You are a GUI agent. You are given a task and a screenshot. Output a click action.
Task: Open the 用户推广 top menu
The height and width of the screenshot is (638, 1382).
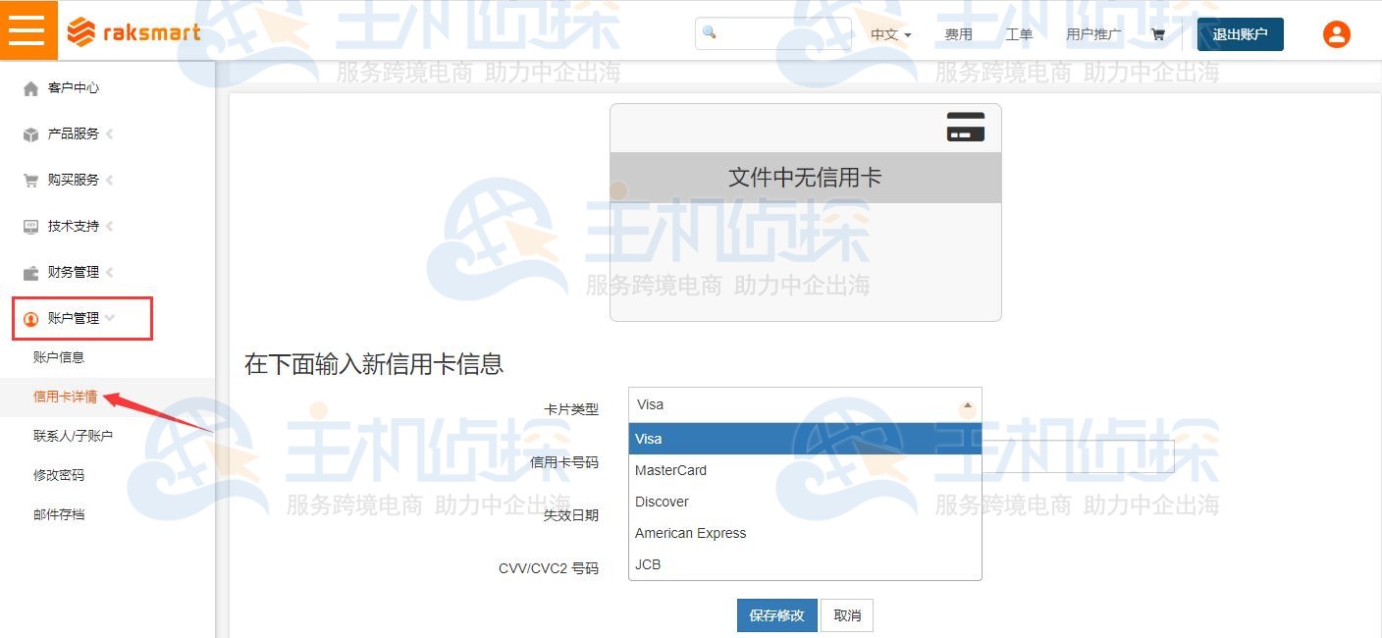(x=1093, y=34)
